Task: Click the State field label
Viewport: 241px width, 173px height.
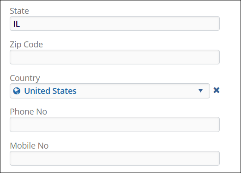Action: click(x=19, y=11)
